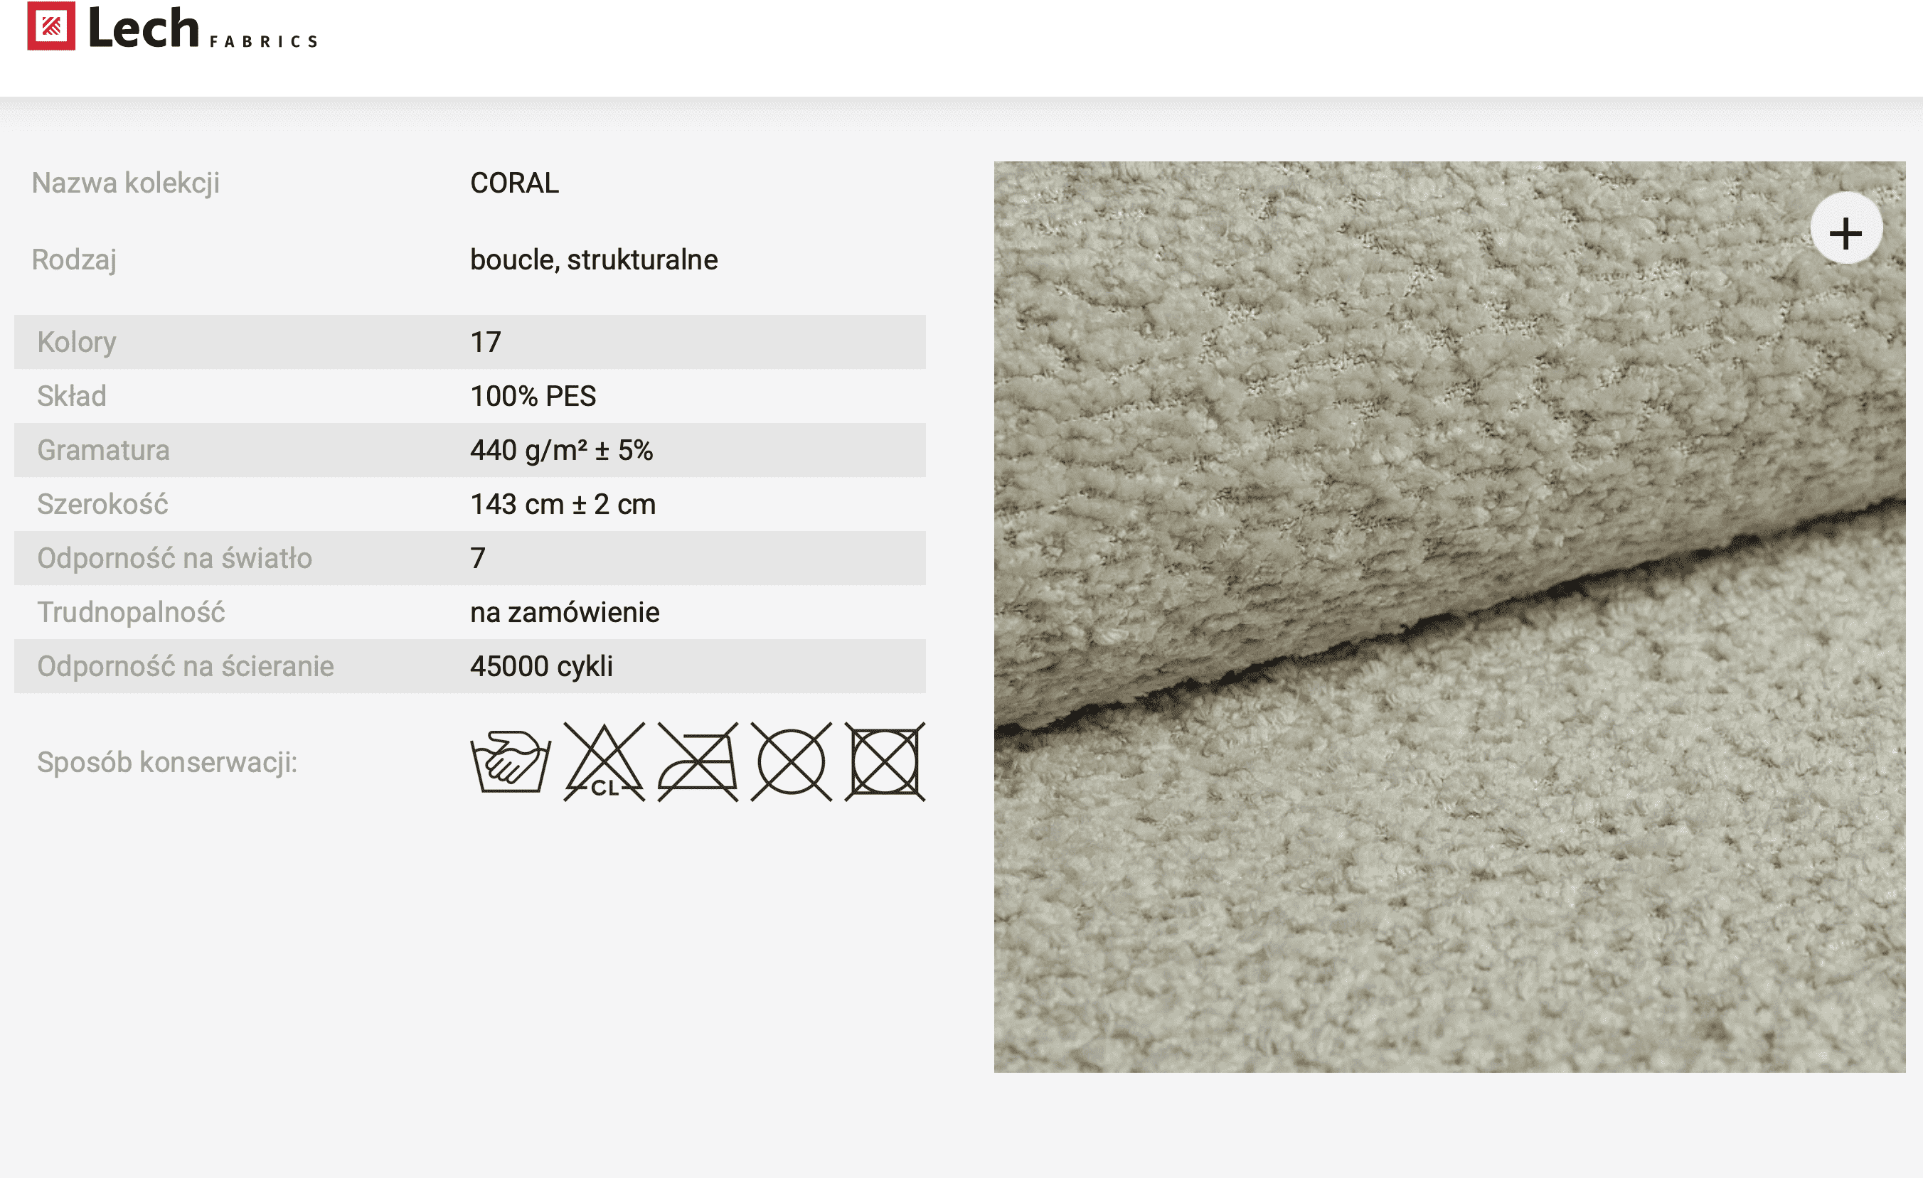Click the Kolory row value 17
The width and height of the screenshot is (1923, 1178).
[x=486, y=342]
